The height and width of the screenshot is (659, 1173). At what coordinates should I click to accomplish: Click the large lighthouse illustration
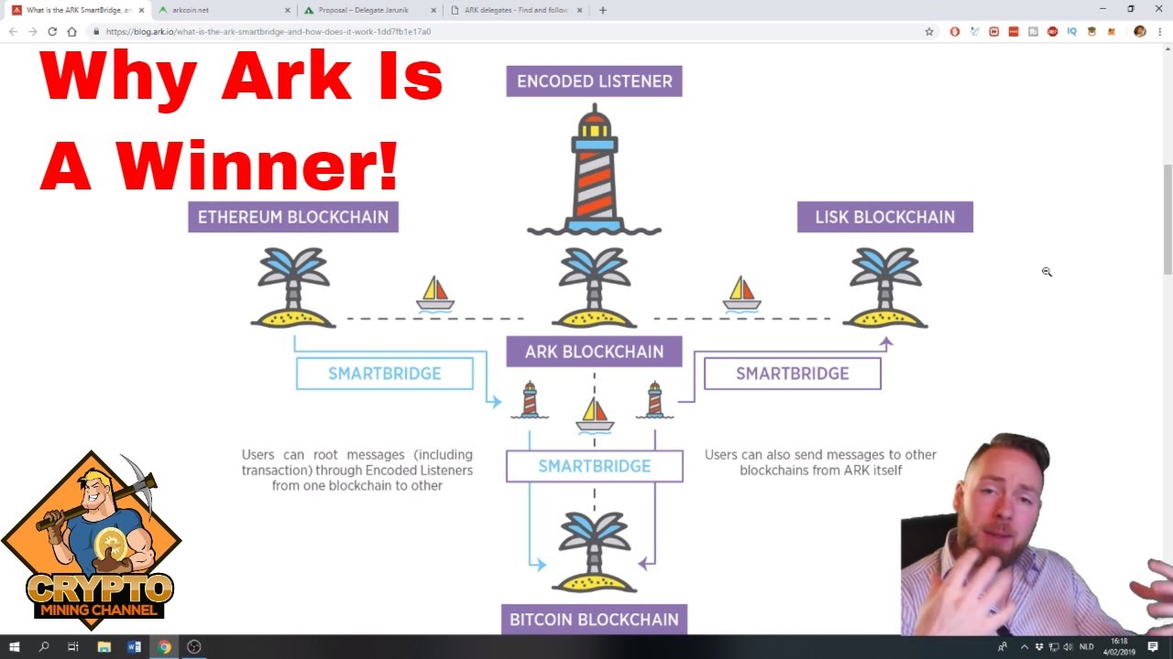(x=594, y=169)
